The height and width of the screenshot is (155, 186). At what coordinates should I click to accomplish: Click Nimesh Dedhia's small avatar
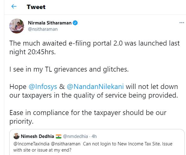point(16,136)
